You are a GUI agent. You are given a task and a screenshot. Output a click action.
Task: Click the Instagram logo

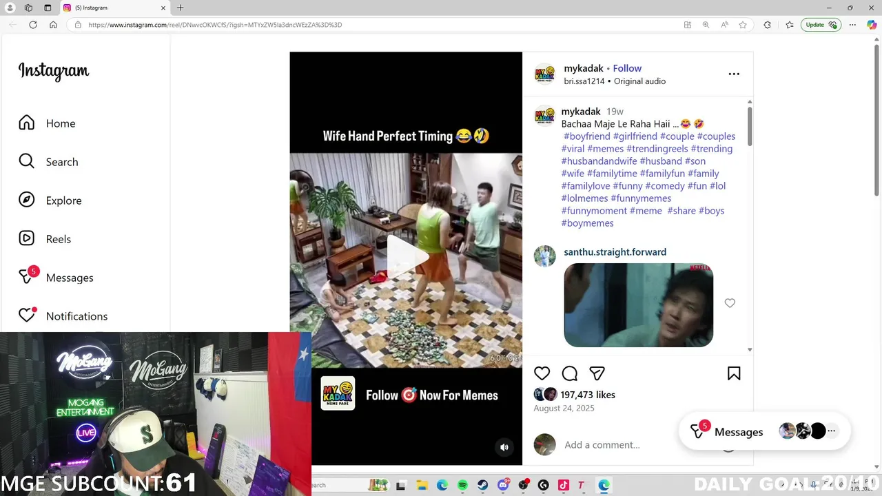(x=54, y=71)
